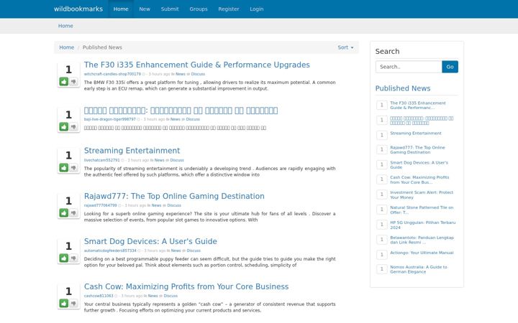Click vote count box beside sidebar Streaming Entertainment
The height and width of the screenshot is (323, 518).
(382, 135)
